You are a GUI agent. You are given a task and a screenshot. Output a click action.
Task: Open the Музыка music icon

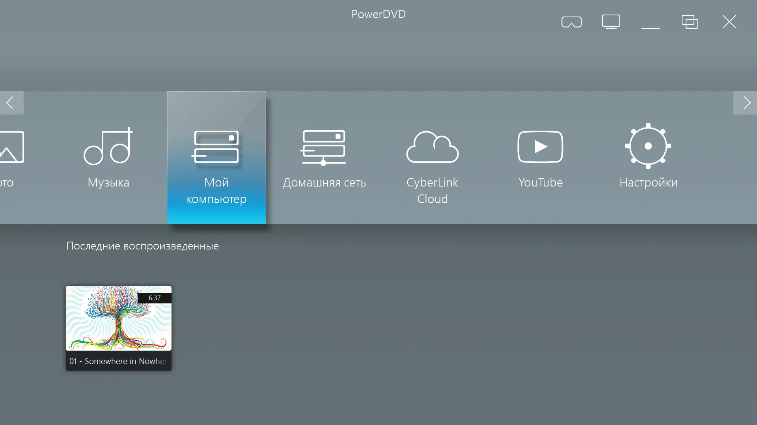point(108,146)
